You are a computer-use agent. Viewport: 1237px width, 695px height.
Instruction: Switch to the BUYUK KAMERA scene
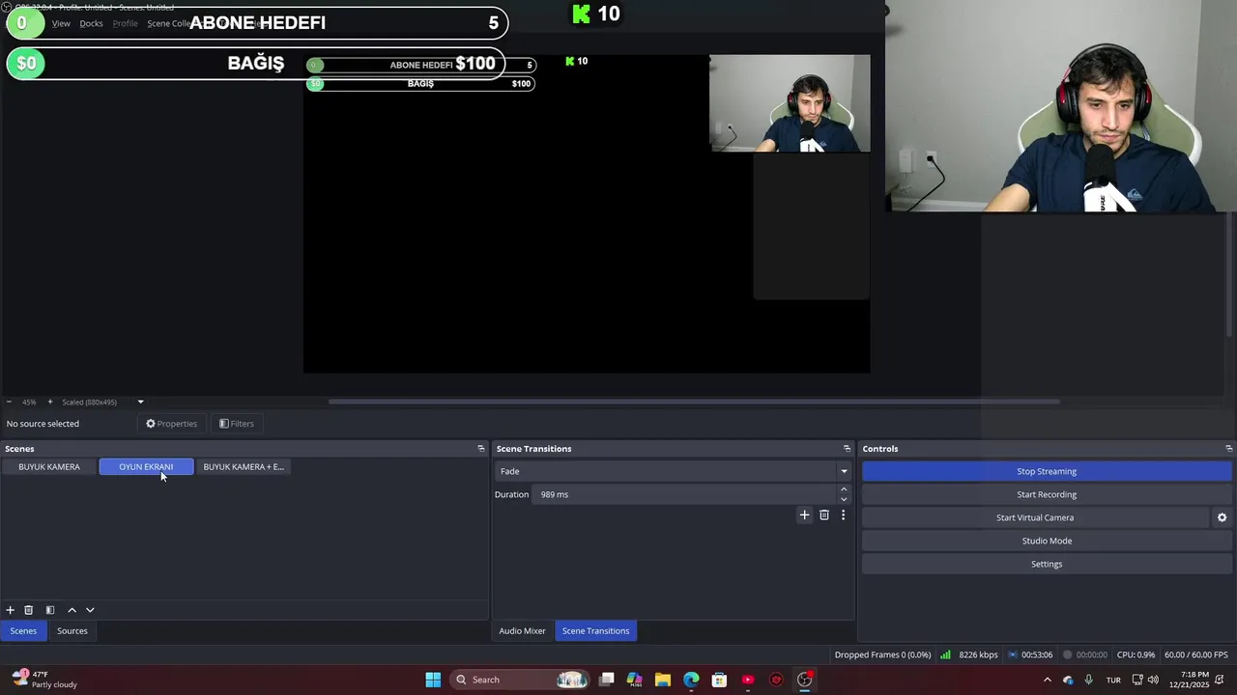49,467
